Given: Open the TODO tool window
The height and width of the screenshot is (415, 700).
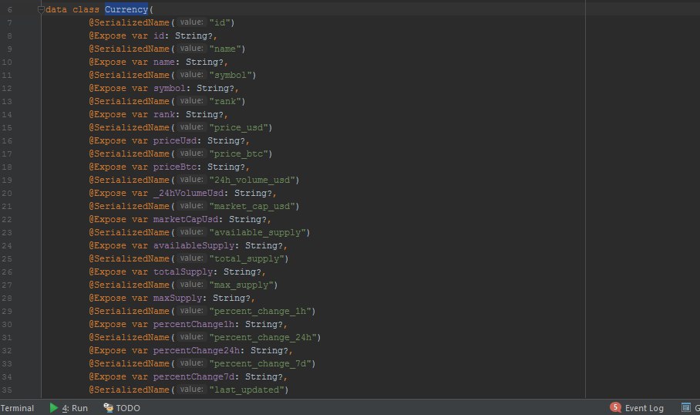Looking at the screenshot, I should [122, 408].
